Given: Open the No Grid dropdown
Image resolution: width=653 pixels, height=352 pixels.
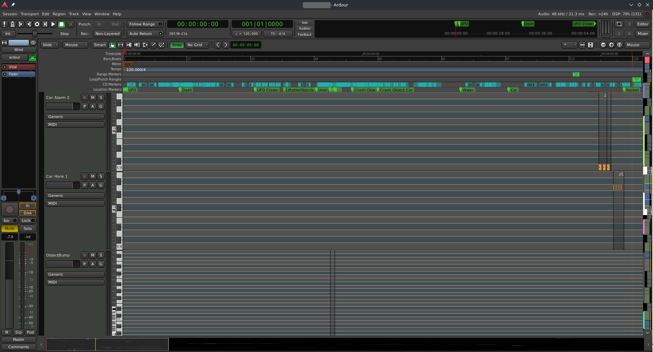Looking at the screenshot, I should point(197,45).
